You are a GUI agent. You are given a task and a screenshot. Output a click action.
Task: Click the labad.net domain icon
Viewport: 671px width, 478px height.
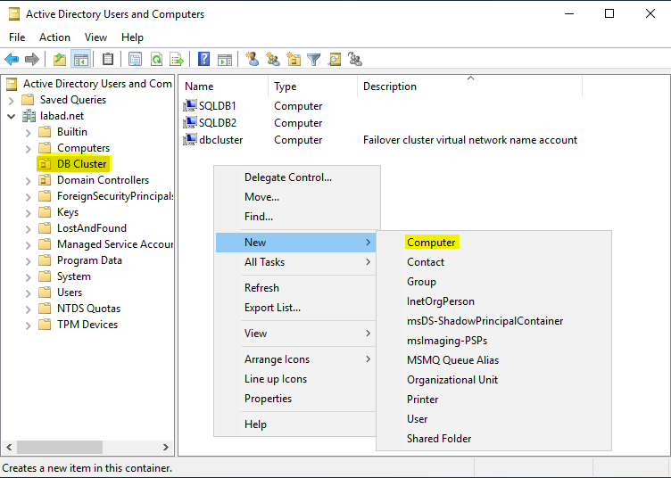[x=29, y=116]
